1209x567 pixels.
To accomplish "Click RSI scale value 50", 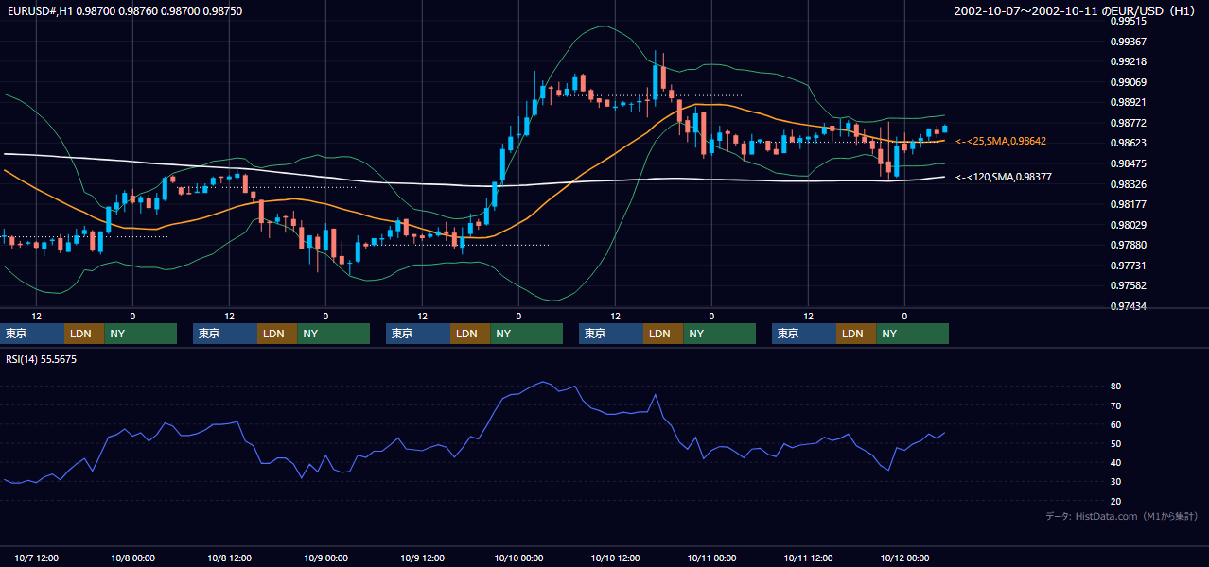I will (x=1116, y=443).
